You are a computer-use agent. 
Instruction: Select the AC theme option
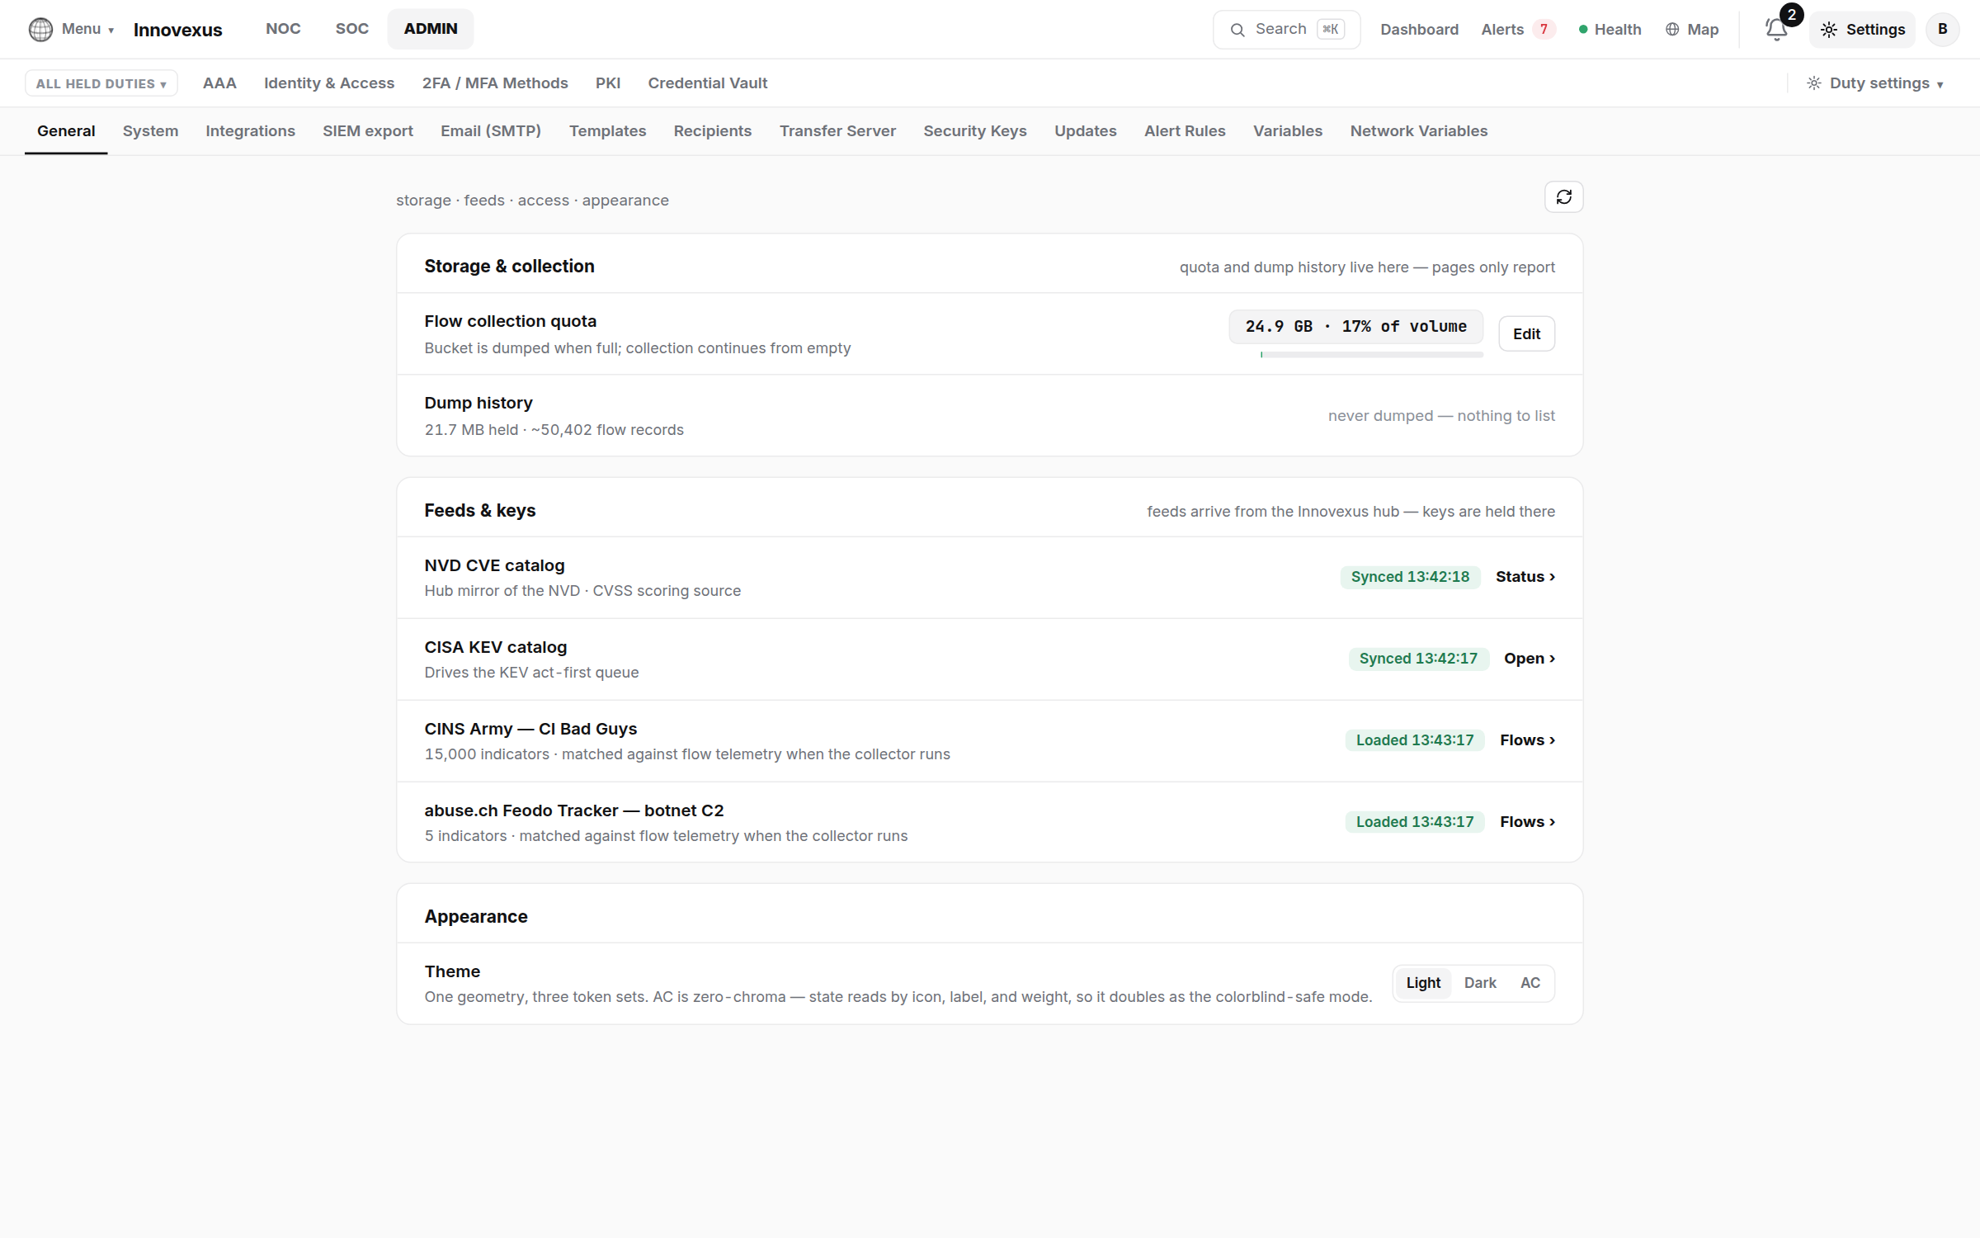pos(1530,983)
